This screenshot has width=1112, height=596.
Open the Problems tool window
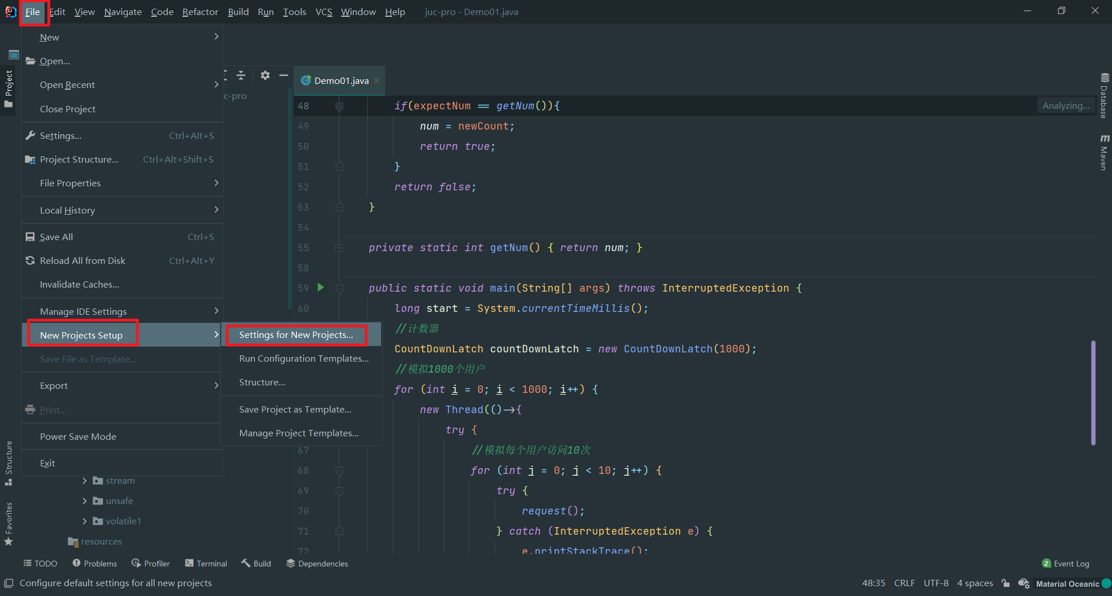tap(94, 564)
